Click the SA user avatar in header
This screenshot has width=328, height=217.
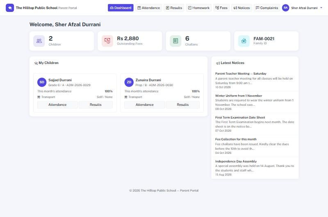point(285,8)
